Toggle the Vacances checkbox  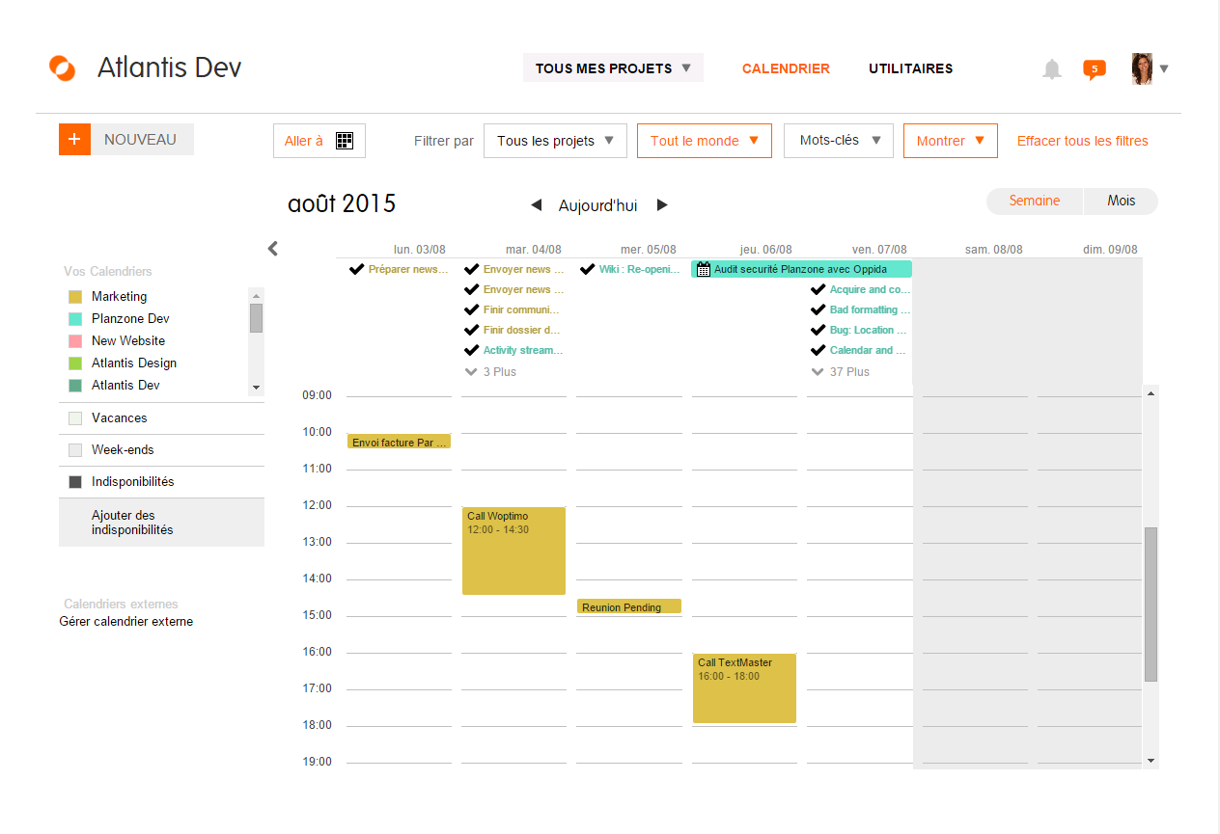click(x=75, y=418)
